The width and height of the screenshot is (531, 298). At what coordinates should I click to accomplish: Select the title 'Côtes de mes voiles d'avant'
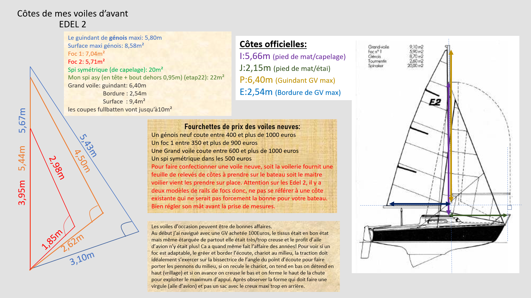coord(72,14)
